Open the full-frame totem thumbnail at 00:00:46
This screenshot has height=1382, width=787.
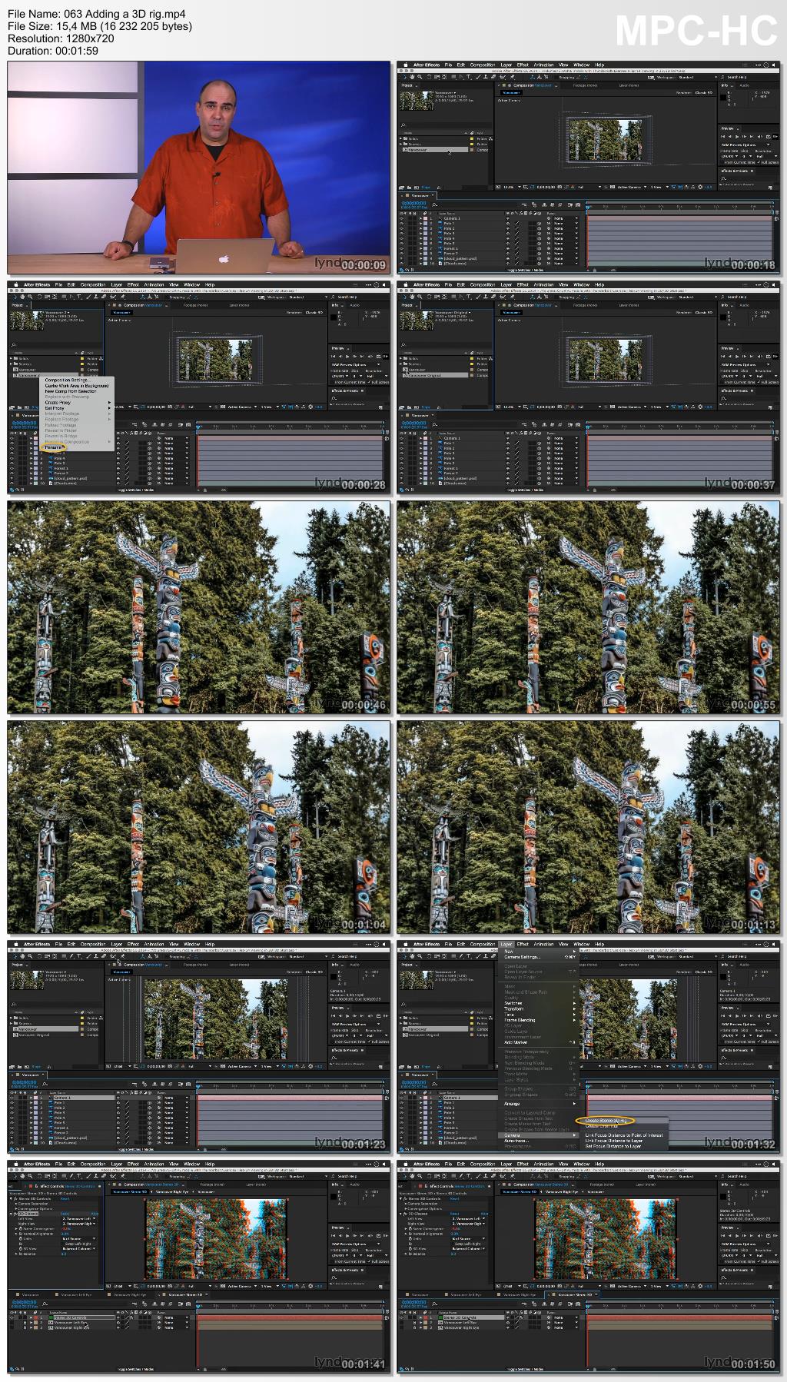198,607
